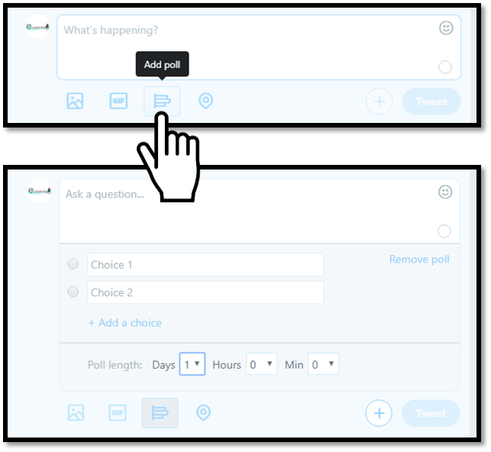Open GIF picker in the top composer
The width and height of the screenshot is (491, 452).
[x=118, y=101]
